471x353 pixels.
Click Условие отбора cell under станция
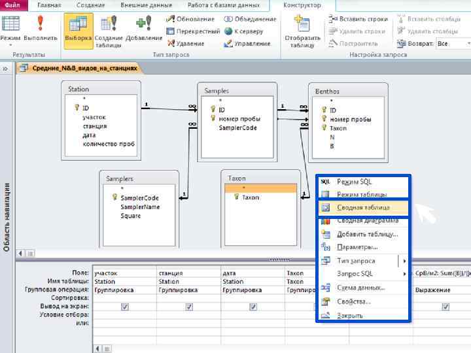(x=189, y=315)
